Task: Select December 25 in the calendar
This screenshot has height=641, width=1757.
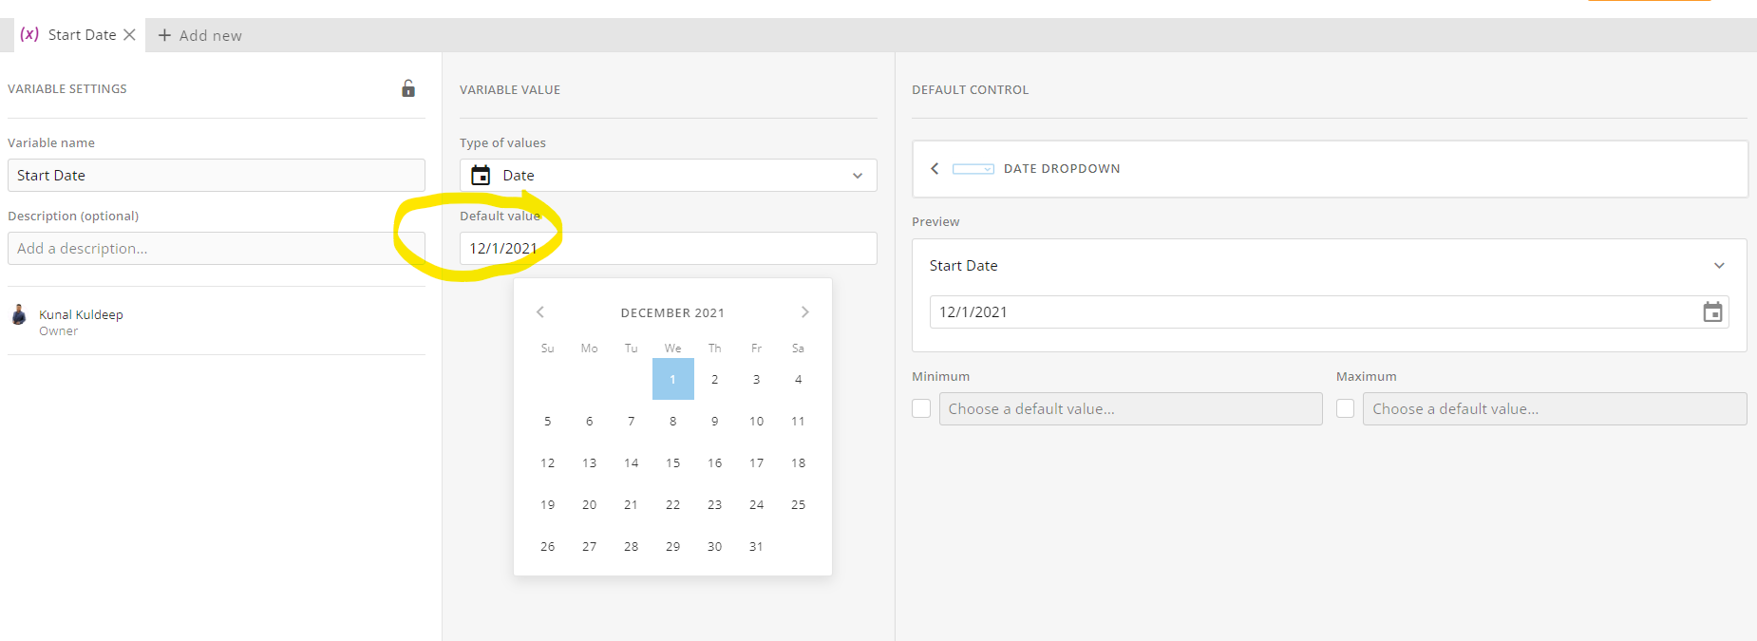Action: 798,504
